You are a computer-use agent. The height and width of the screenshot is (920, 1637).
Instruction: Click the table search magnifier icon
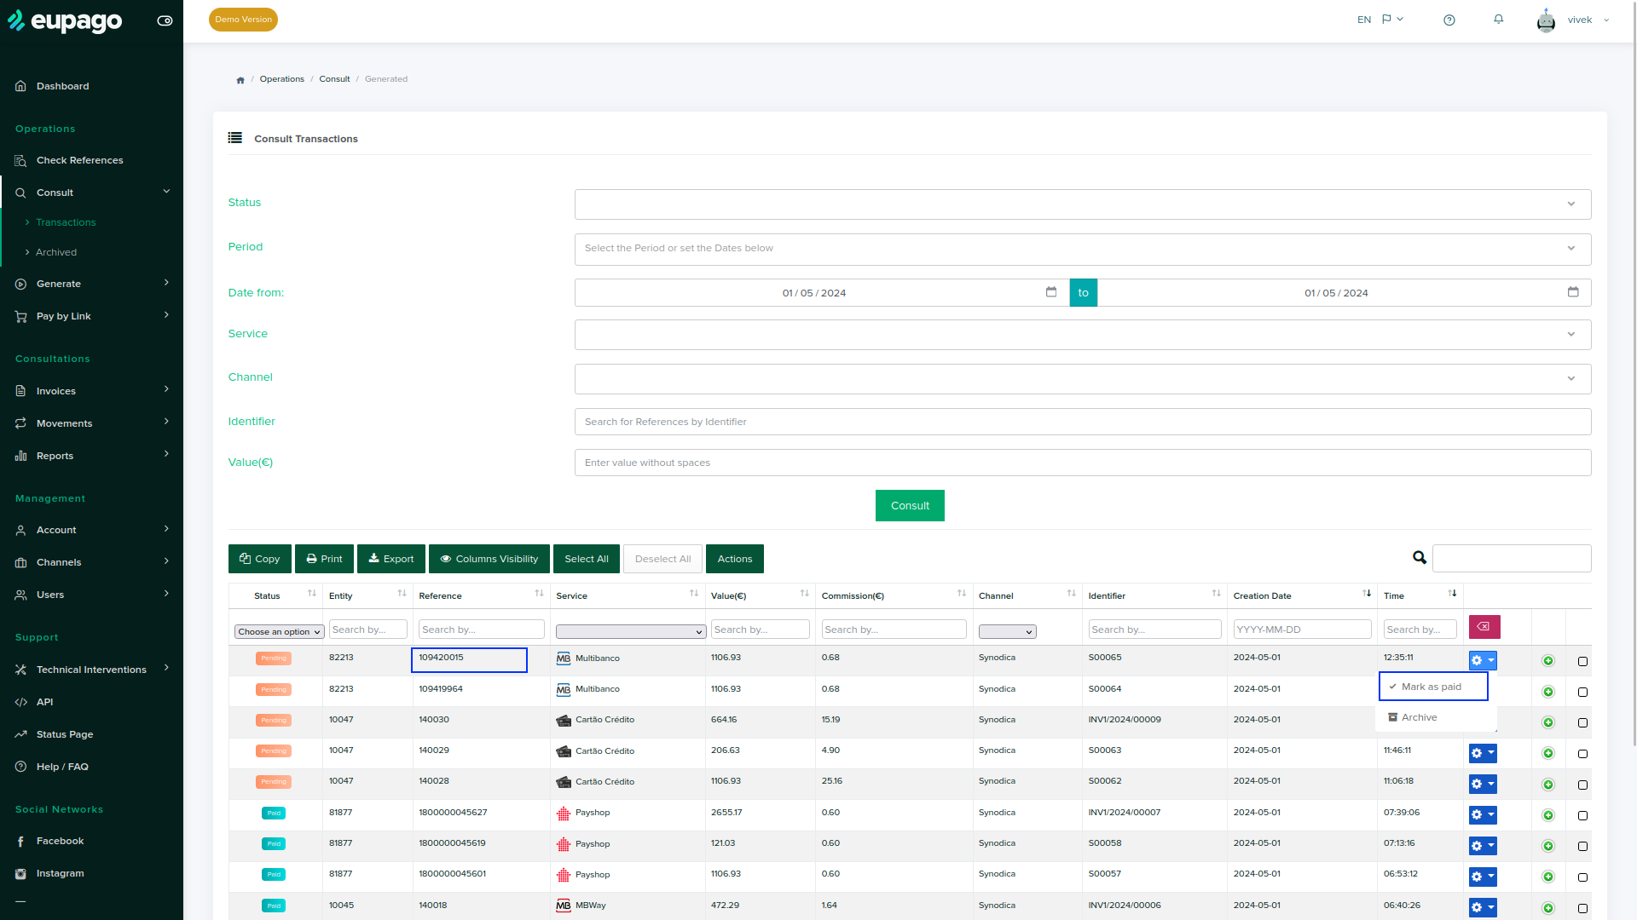1420,558
